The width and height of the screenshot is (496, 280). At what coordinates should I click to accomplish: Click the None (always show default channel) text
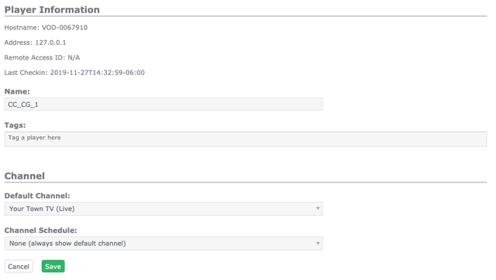point(67,244)
